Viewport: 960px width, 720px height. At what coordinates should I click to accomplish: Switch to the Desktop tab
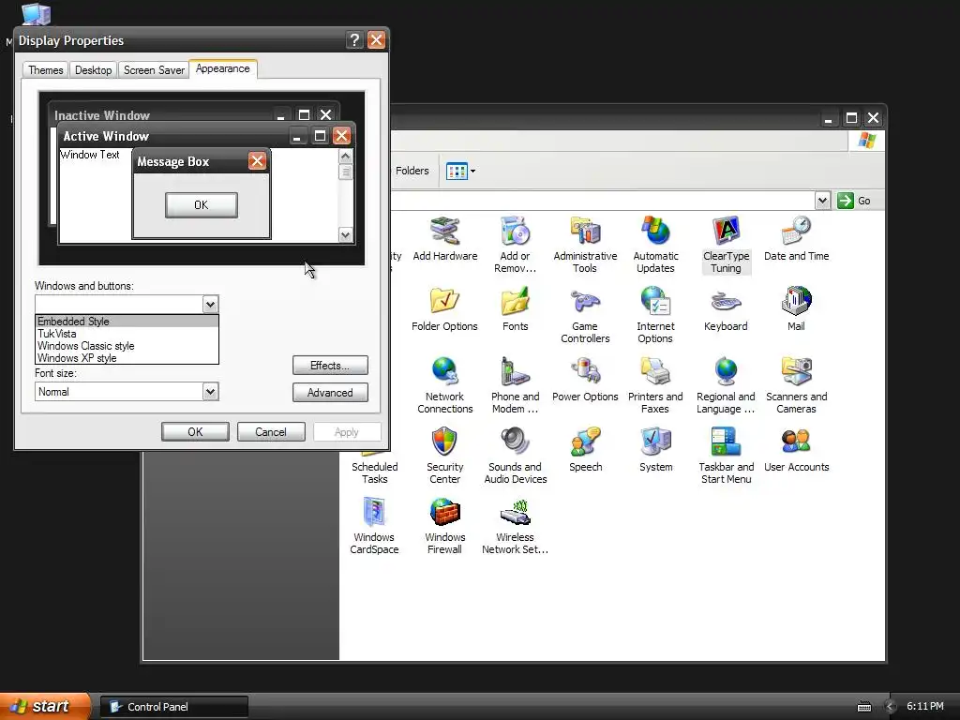point(93,69)
